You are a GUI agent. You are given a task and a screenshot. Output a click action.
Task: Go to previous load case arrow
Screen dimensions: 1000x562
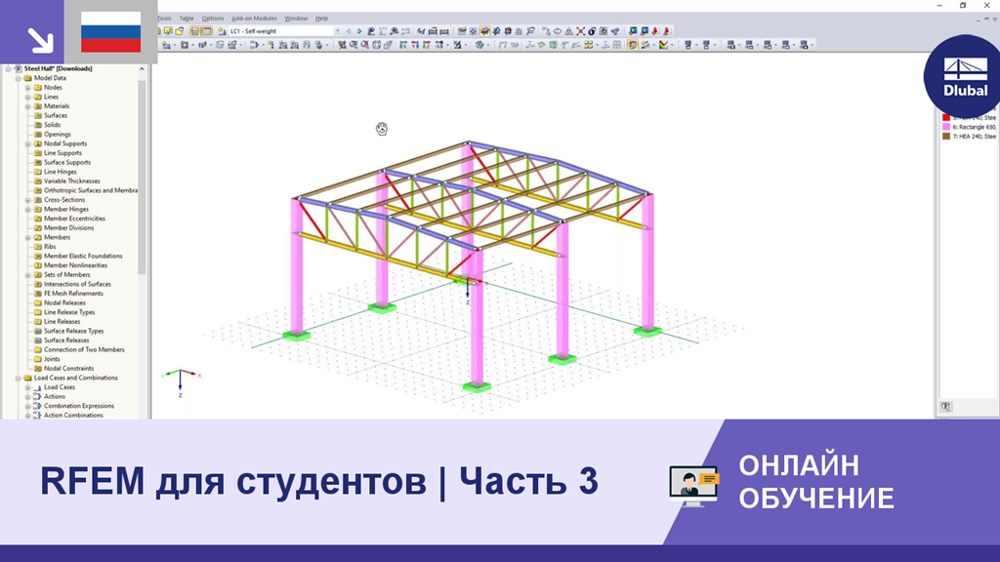coord(349,30)
